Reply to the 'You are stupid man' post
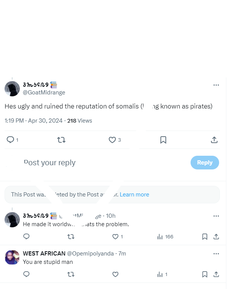 click(26, 274)
